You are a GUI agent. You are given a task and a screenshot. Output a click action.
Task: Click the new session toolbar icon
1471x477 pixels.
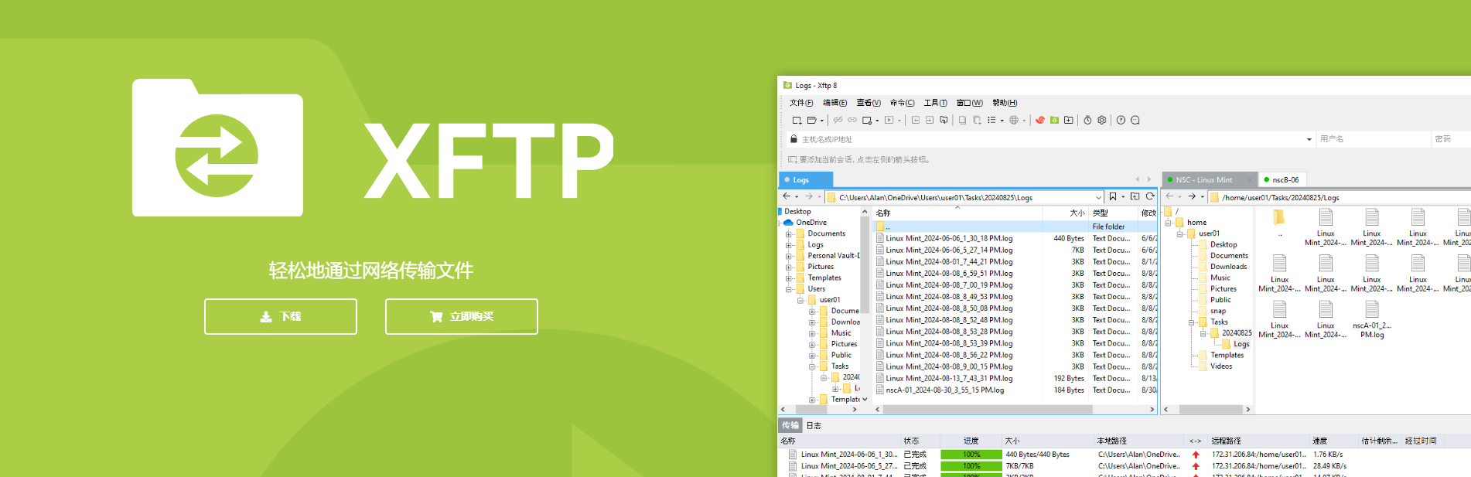797,120
